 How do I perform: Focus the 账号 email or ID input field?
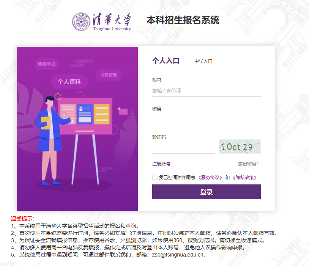207,91
